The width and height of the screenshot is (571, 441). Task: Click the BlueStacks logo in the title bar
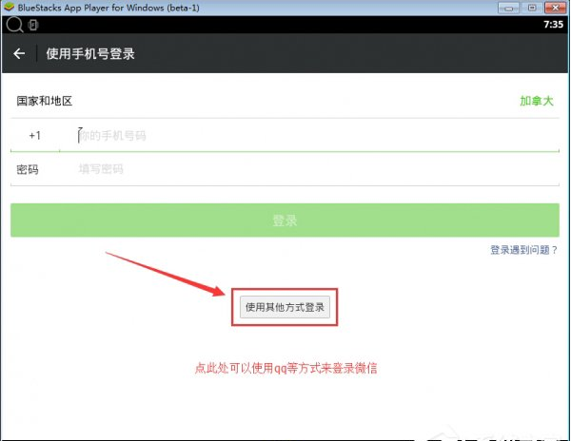coord(9,8)
